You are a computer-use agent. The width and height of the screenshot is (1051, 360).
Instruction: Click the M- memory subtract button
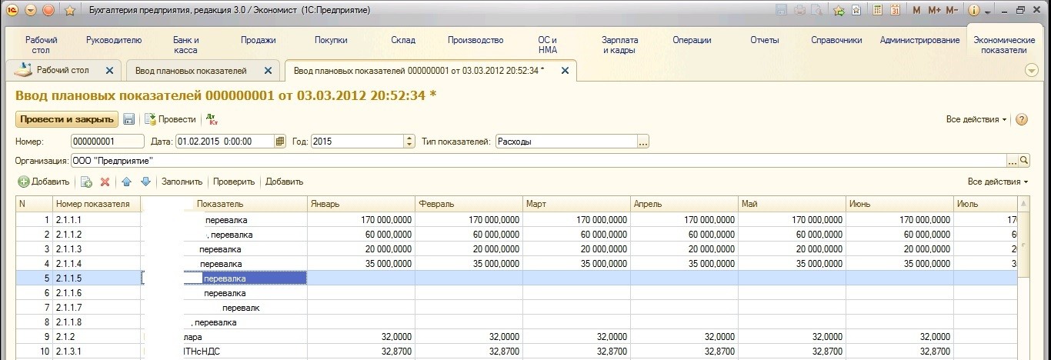click(952, 11)
